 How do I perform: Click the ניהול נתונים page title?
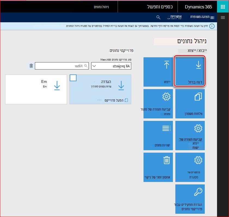(x=192, y=41)
